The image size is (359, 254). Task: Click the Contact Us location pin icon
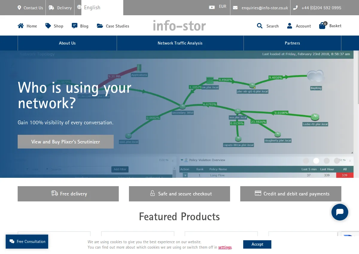[x=19, y=8]
